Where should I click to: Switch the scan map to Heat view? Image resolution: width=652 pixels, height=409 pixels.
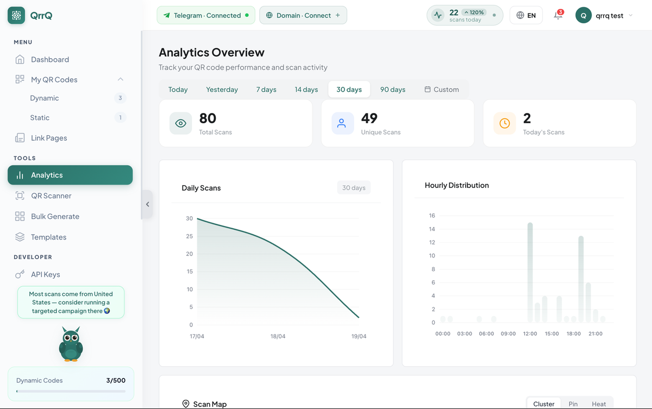point(599,404)
